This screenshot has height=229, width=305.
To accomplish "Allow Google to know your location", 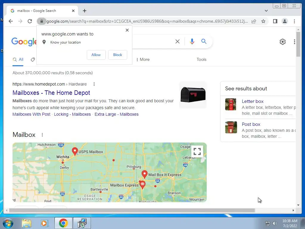I will click(x=96, y=55).
